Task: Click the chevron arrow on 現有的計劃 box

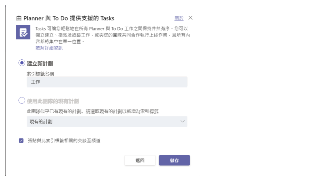Action: coord(182,121)
